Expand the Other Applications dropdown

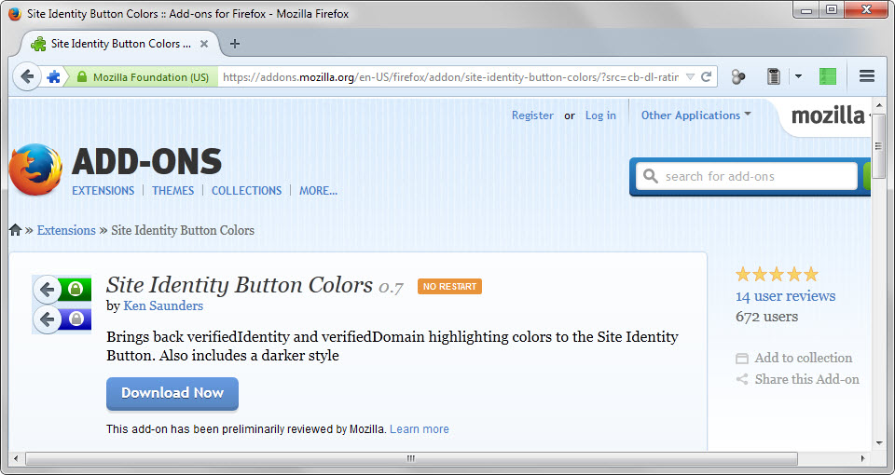[695, 115]
